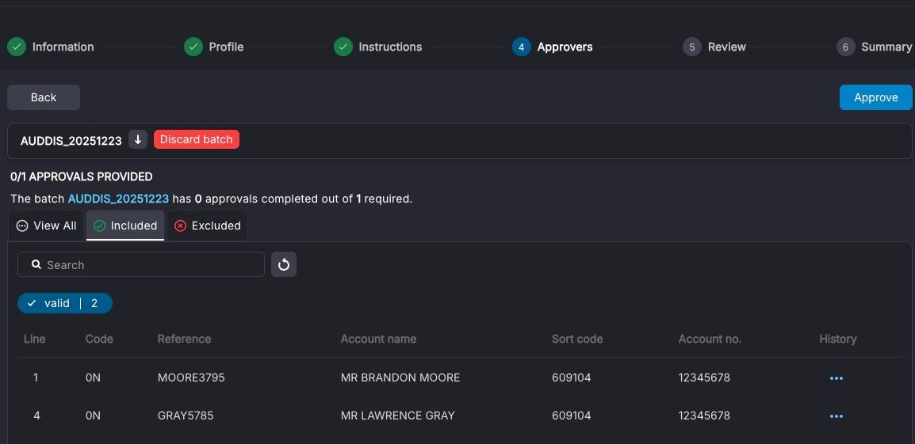Sort by the Account name column header

point(379,339)
